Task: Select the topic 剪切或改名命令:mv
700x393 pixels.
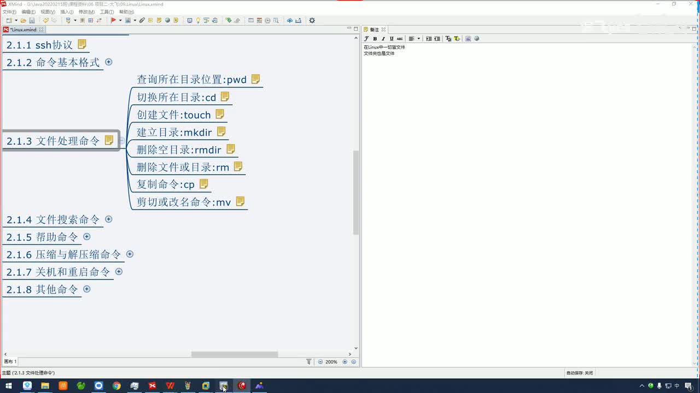Action: point(184,202)
